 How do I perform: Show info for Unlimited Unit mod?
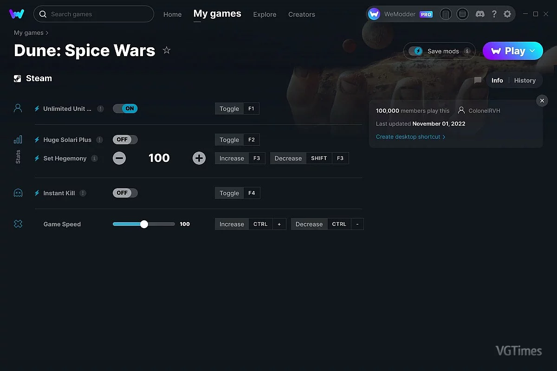pos(100,109)
